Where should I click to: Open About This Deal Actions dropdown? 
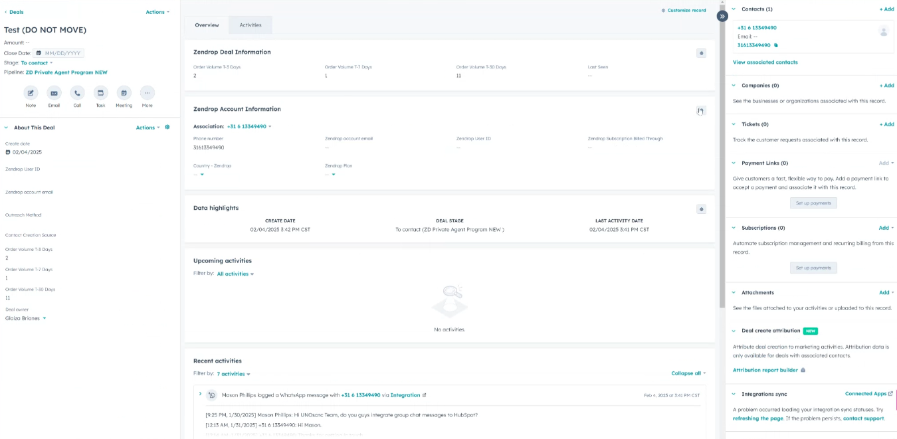point(148,128)
